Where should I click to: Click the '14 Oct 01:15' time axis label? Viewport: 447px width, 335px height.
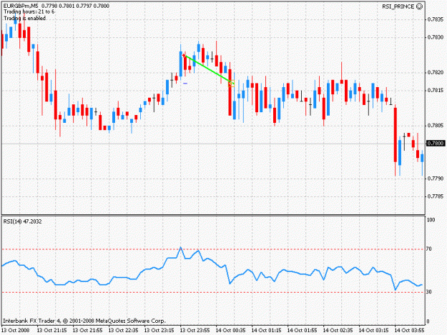click(266, 331)
